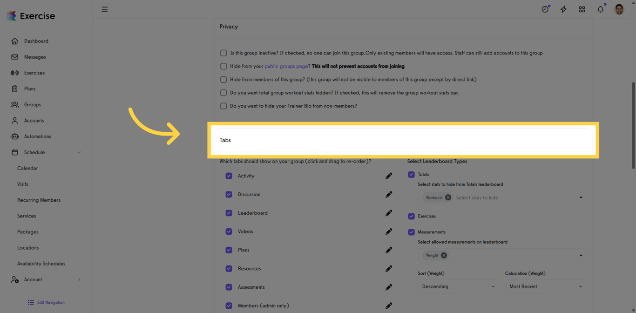The width and height of the screenshot is (636, 313).
Task: Click Edit Navigation at sidebar bottom
Action: click(x=46, y=302)
